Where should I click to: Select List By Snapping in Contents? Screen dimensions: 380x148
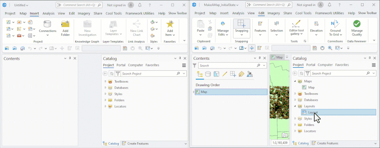pos(233,74)
